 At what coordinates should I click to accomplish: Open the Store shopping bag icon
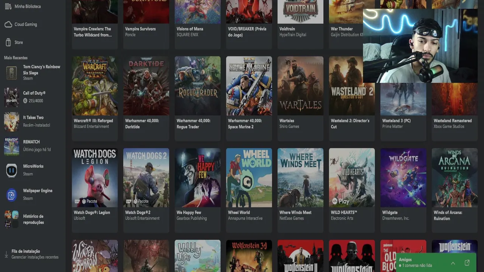pos(8,42)
